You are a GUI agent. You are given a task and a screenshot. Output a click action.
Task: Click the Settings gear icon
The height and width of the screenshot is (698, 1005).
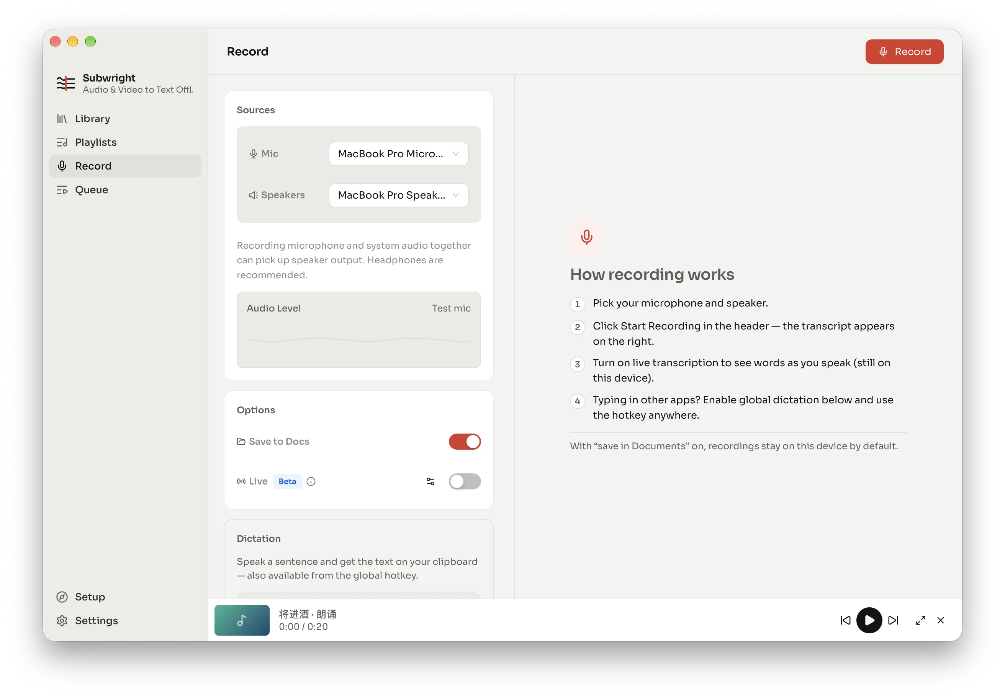(62, 620)
